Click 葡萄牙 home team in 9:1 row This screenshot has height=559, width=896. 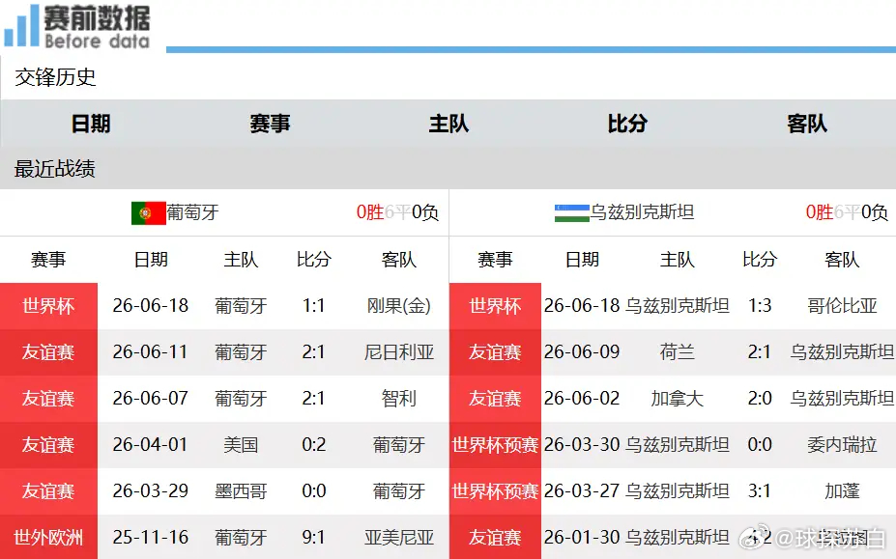click(x=241, y=538)
